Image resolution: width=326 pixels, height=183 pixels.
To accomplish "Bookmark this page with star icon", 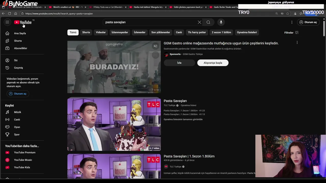I will coord(288,13).
